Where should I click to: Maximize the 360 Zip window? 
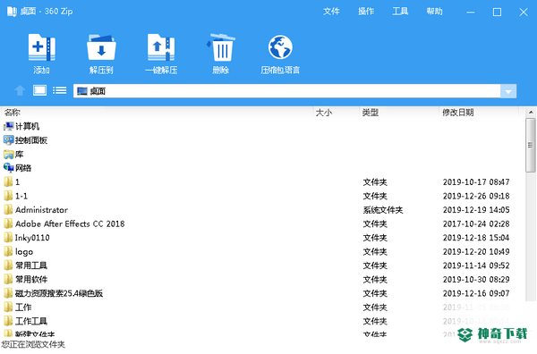[x=497, y=13]
